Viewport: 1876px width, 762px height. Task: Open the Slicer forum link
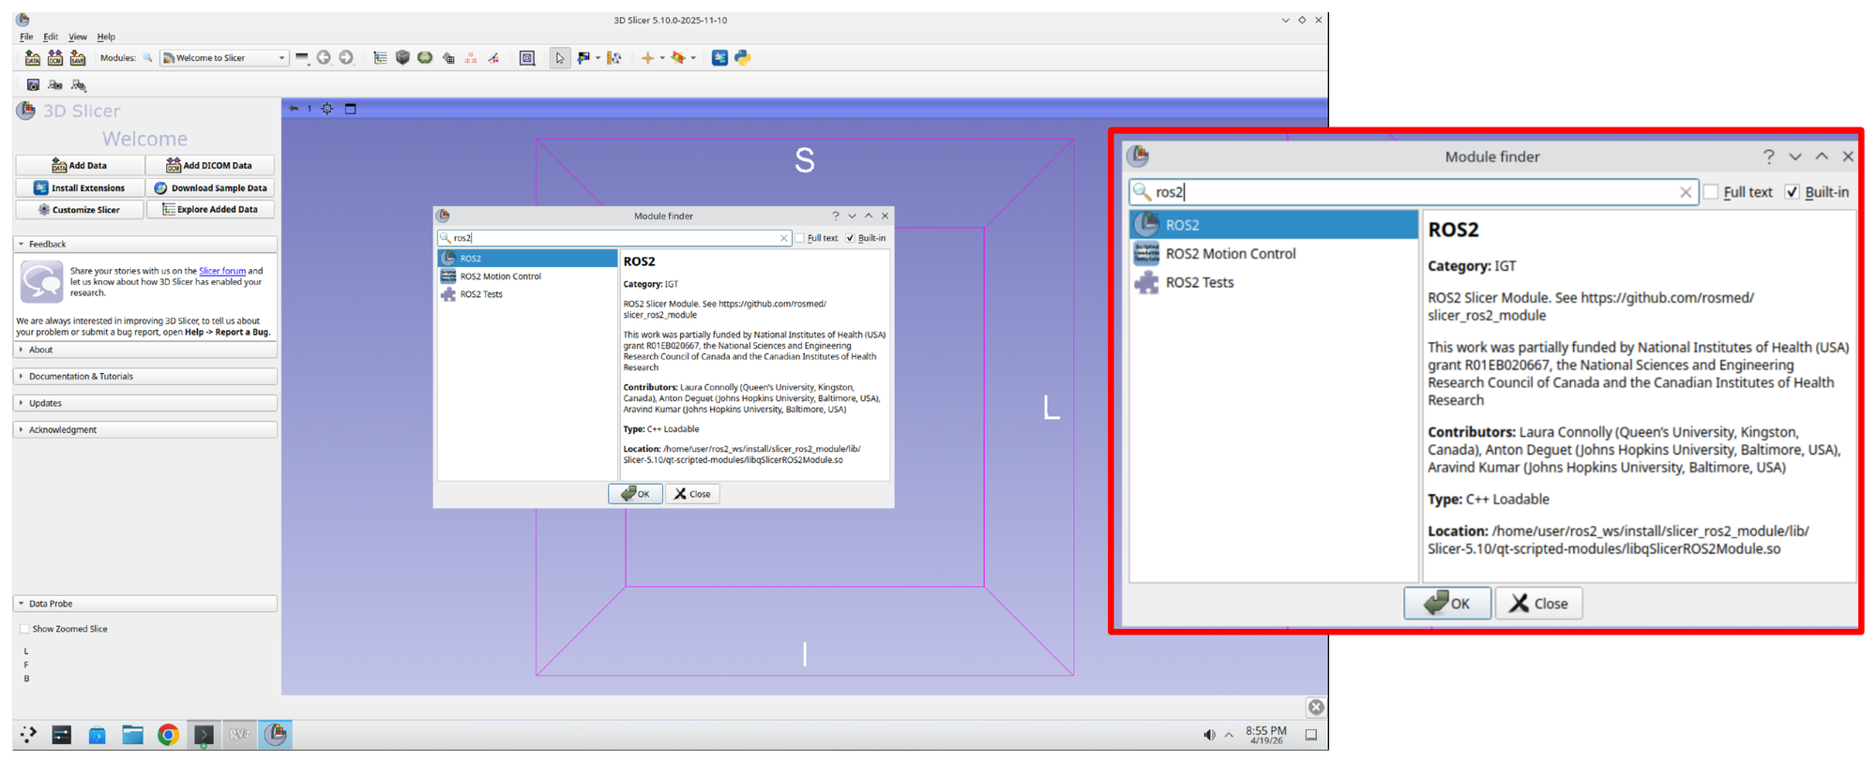pos(222,271)
